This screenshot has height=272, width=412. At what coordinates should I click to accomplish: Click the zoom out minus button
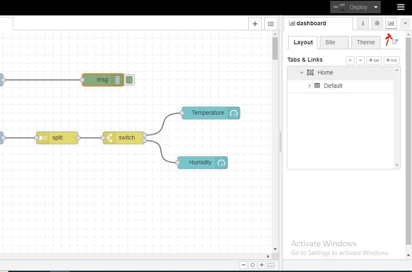tap(243, 265)
